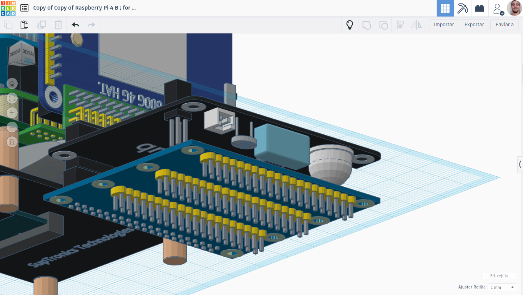Viewport: 523px width, 295px height.
Task: Redo the last action
Action: (x=92, y=25)
